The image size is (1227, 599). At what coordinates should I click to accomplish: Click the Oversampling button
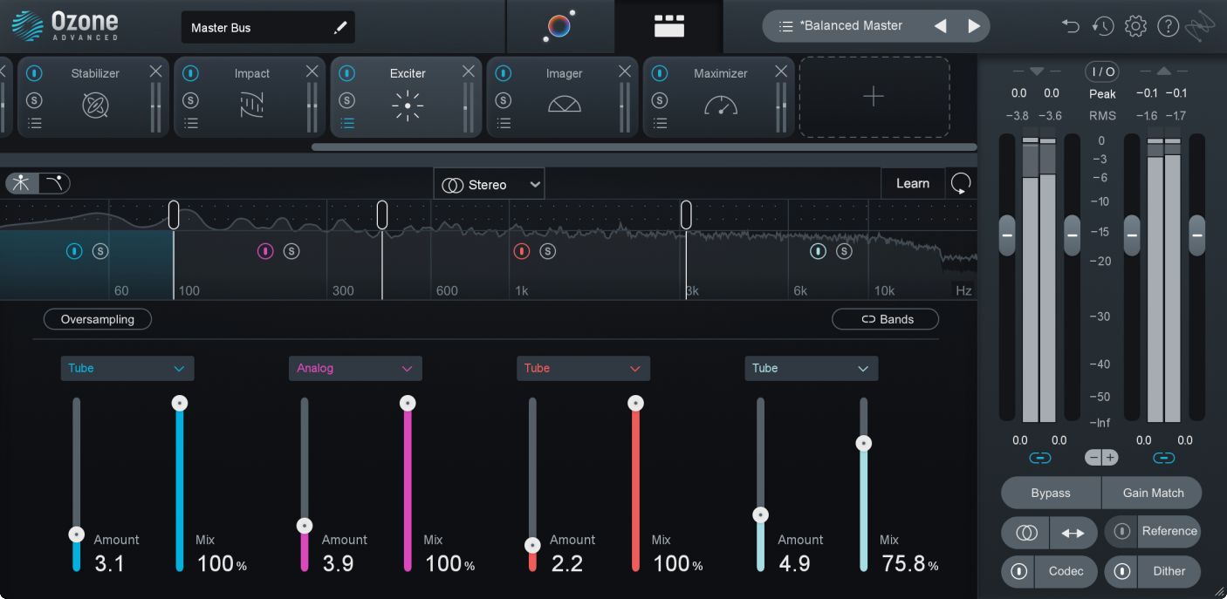pyautogui.click(x=98, y=319)
